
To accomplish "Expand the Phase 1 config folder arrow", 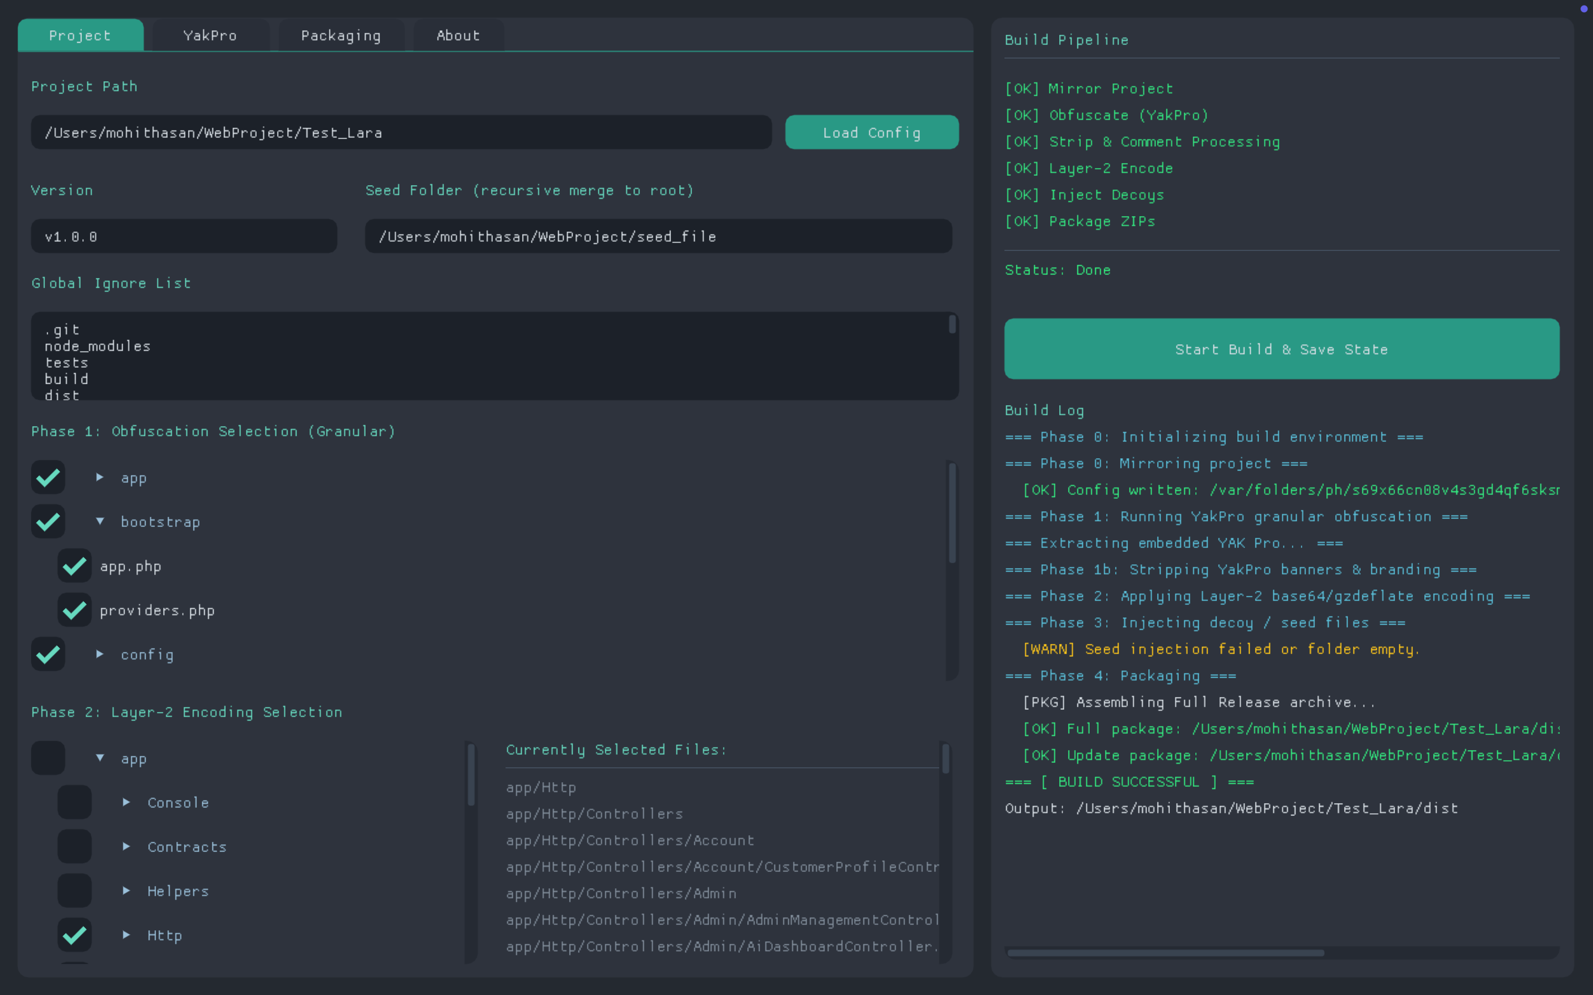I will [100, 654].
